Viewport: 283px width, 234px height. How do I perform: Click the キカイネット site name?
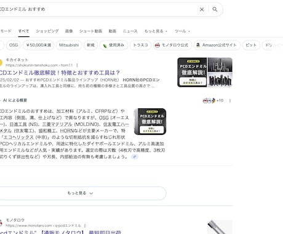17,60
